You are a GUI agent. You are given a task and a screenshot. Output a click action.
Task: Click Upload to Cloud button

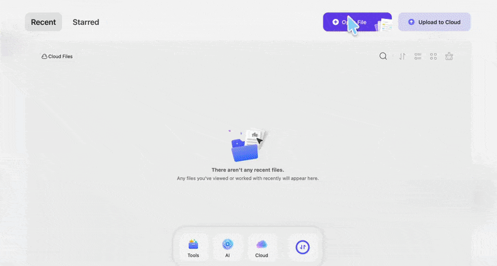pos(434,22)
